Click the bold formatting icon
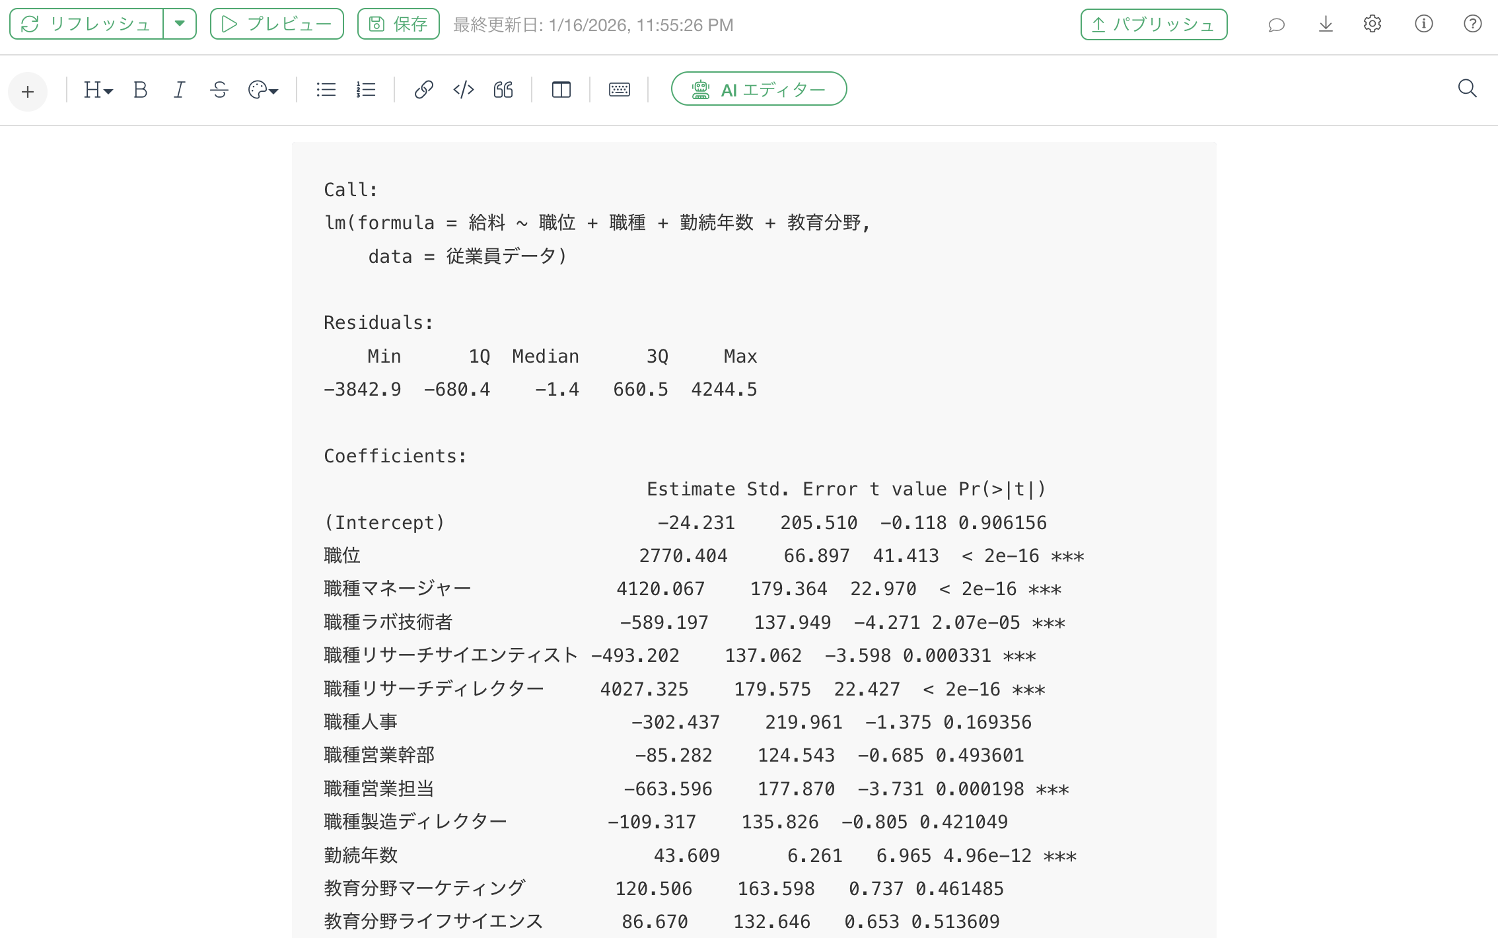This screenshot has height=938, width=1498. click(140, 90)
